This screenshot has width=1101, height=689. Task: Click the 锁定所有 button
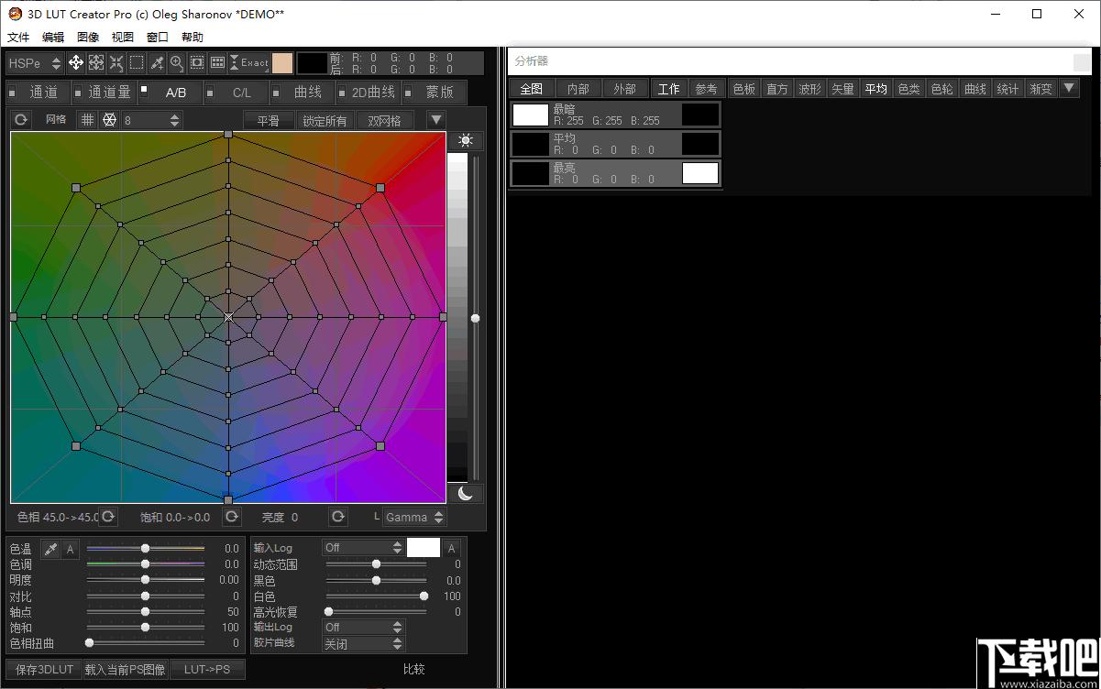click(x=325, y=121)
